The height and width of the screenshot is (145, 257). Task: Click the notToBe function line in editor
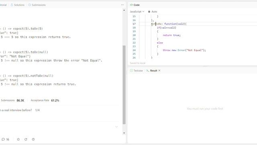(x=169, y=24)
